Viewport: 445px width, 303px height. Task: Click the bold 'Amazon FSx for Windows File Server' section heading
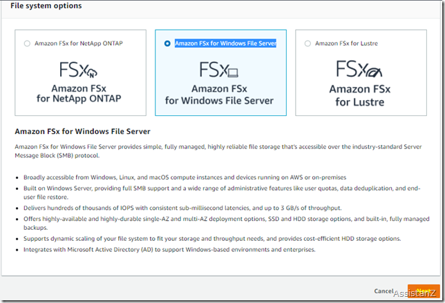[x=83, y=132]
